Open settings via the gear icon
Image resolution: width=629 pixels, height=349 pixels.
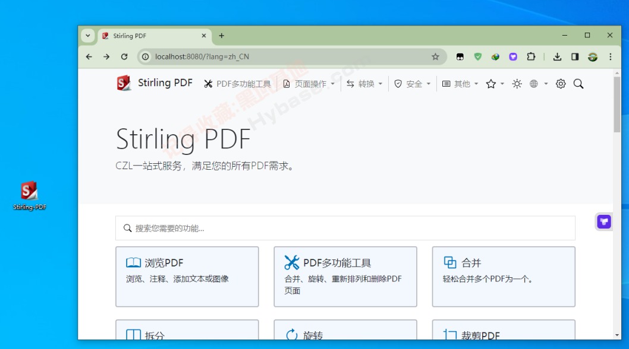561,84
